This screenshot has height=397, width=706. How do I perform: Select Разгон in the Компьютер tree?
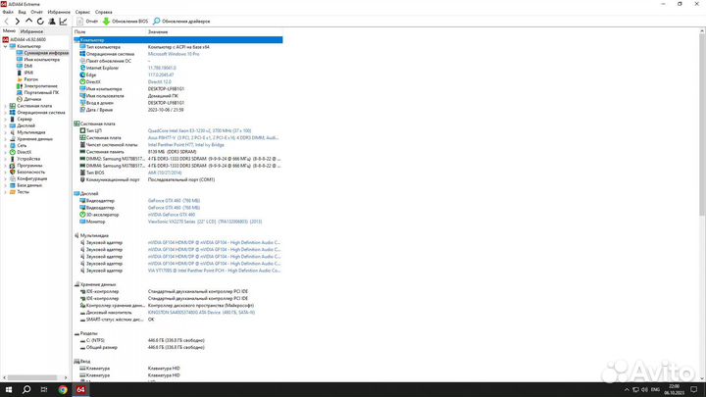point(31,78)
